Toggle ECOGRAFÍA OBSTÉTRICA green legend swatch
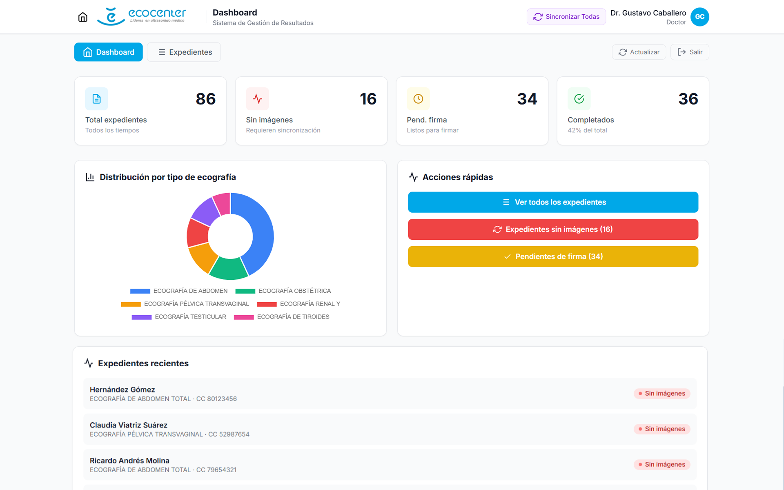 click(x=245, y=291)
